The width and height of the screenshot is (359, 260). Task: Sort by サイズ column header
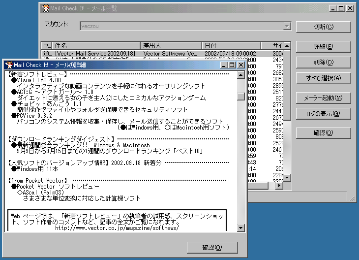tap(272, 46)
